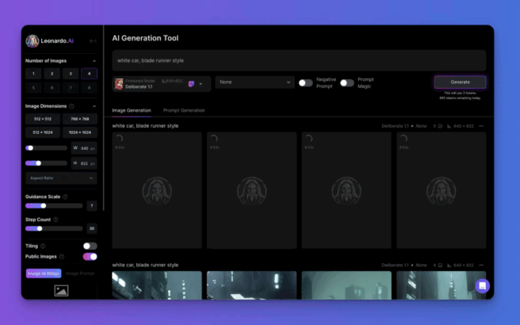Click the Leonardo.Ai logo avatar

32,41
